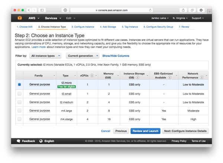
Task: Click the m4.xlarge type cell
Action: (67, 119)
